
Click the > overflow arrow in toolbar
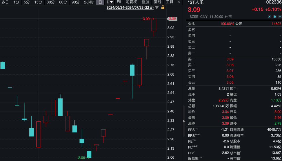pos(179,2)
